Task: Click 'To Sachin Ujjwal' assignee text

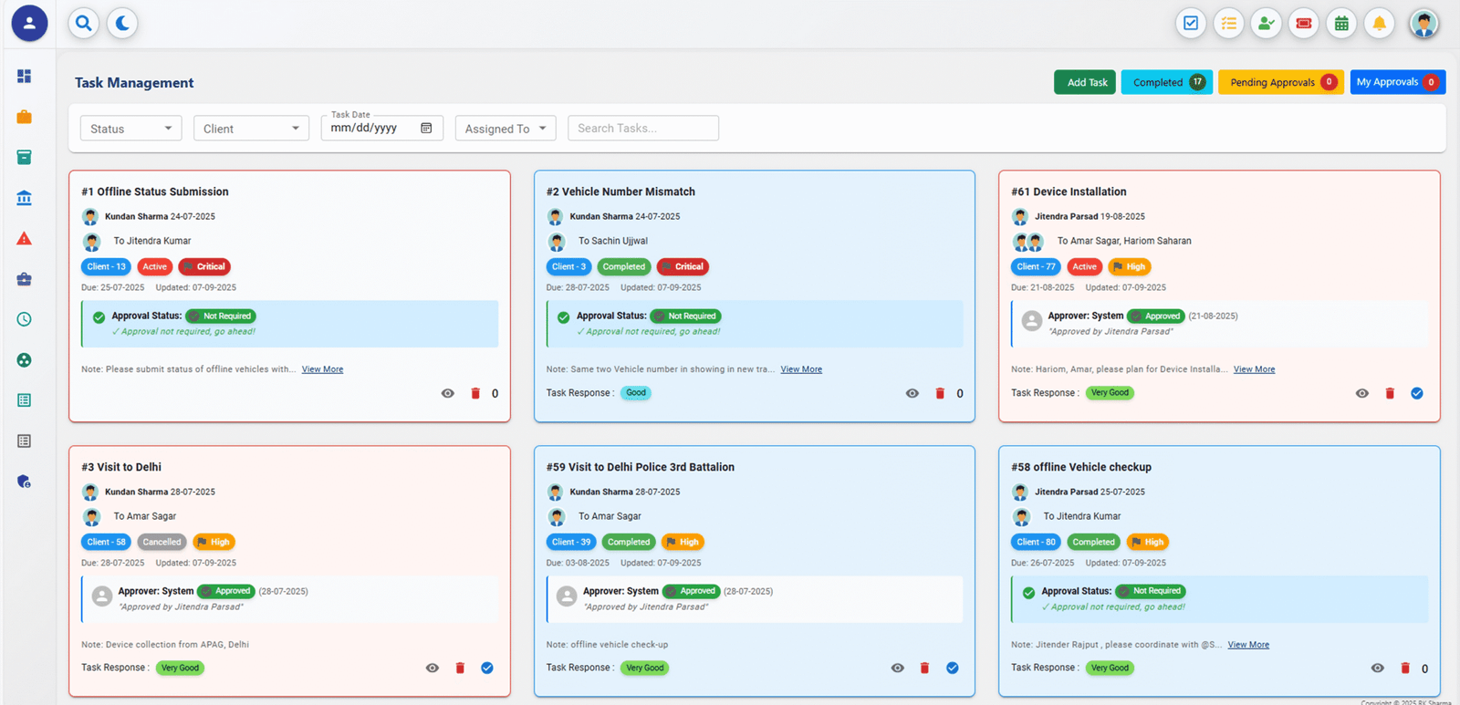Action: click(613, 241)
